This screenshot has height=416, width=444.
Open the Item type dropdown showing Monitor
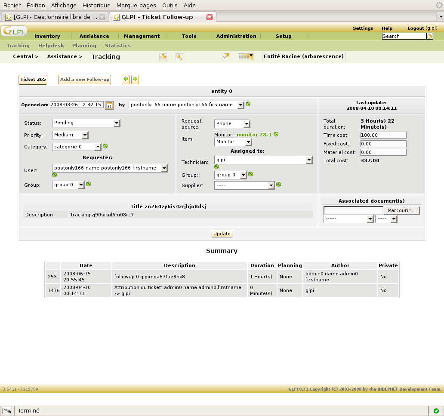coord(233,142)
